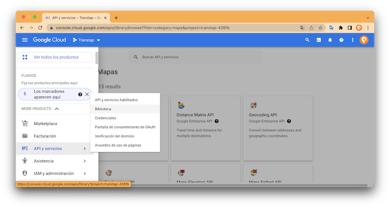Click the Buscar API y servicios field

195,57
